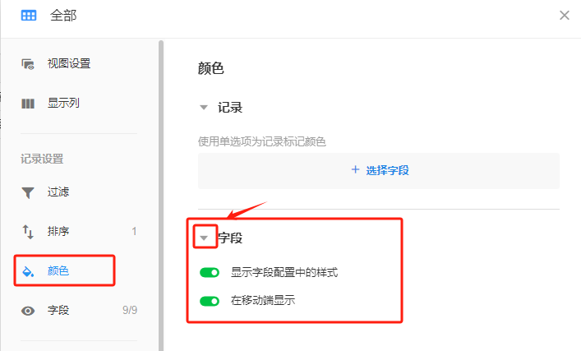Disable the 在移动端显示 switch

tap(210, 301)
